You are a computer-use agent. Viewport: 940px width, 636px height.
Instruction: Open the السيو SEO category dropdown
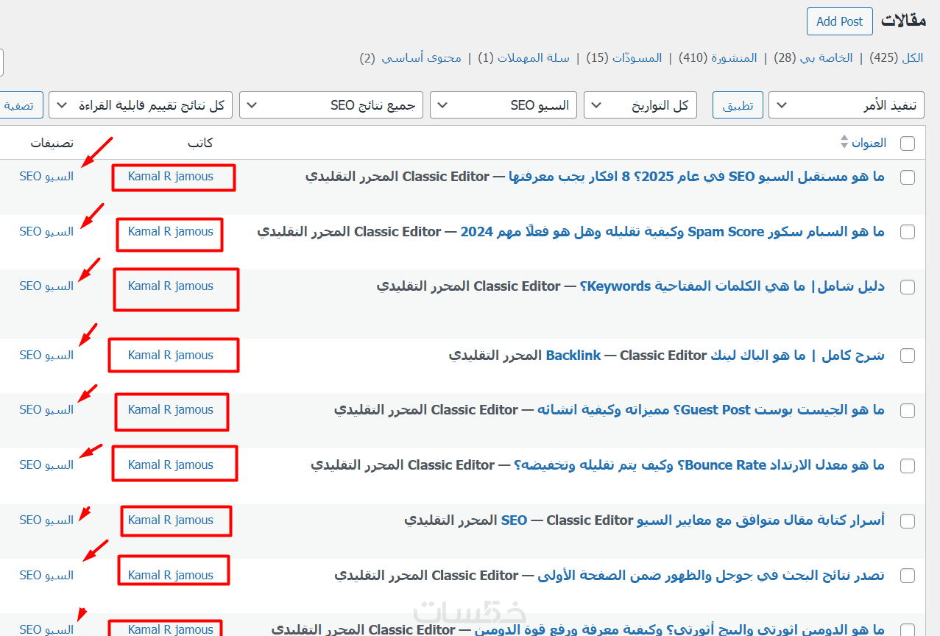(503, 105)
